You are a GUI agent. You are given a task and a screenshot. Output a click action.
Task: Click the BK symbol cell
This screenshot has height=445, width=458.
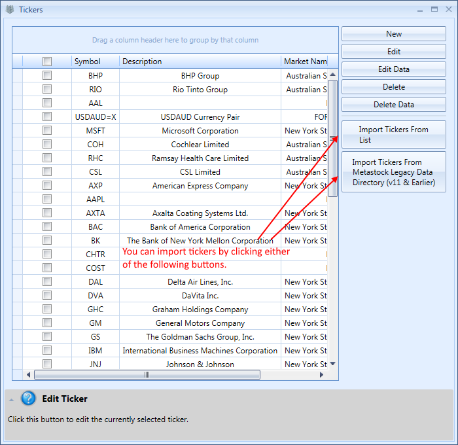coord(96,240)
